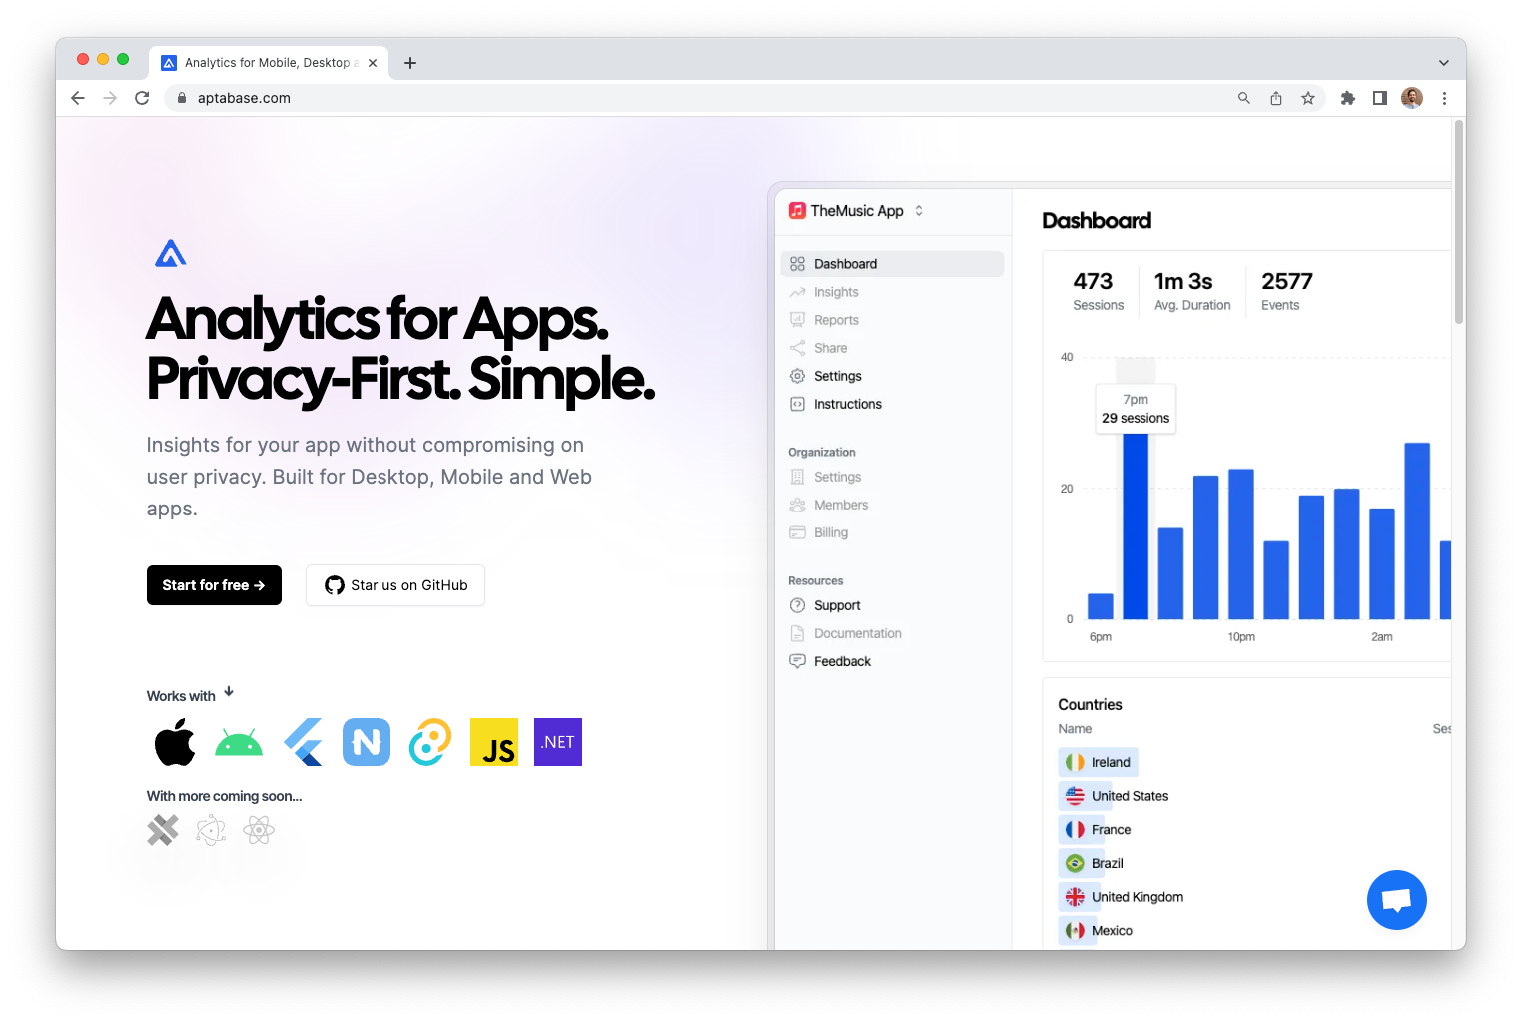Open the blue chat support bubble

coord(1396,900)
